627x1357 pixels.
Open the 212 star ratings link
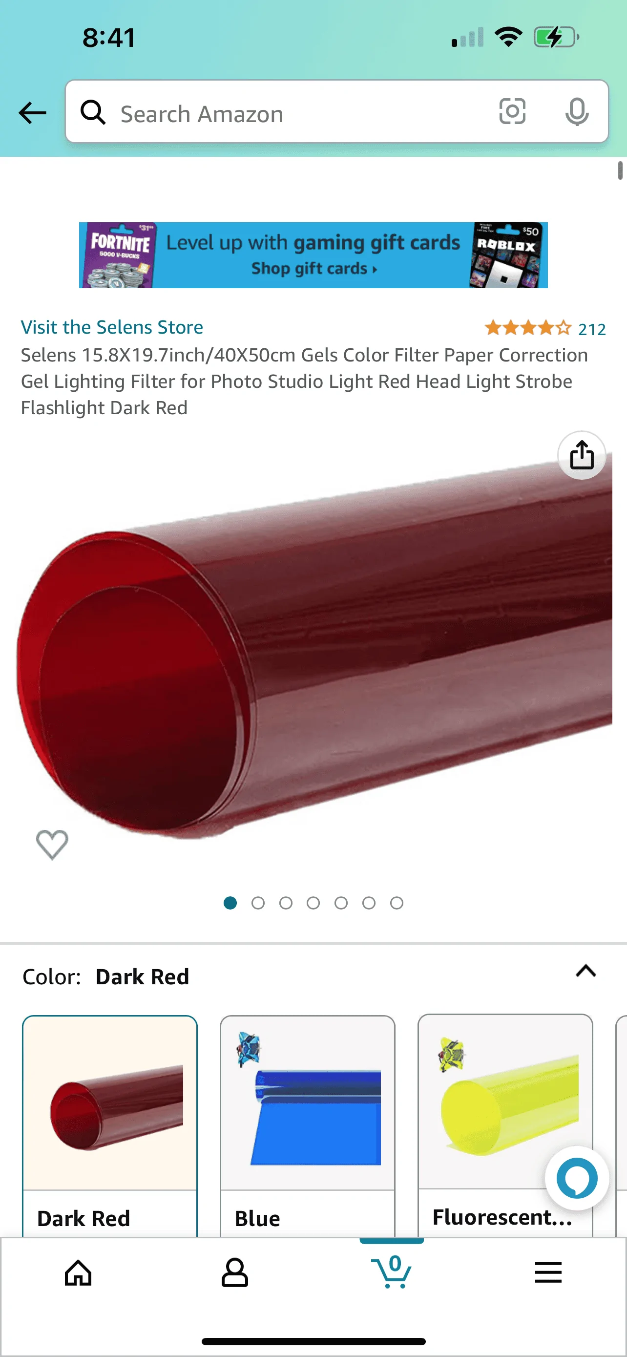[x=545, y=329]
